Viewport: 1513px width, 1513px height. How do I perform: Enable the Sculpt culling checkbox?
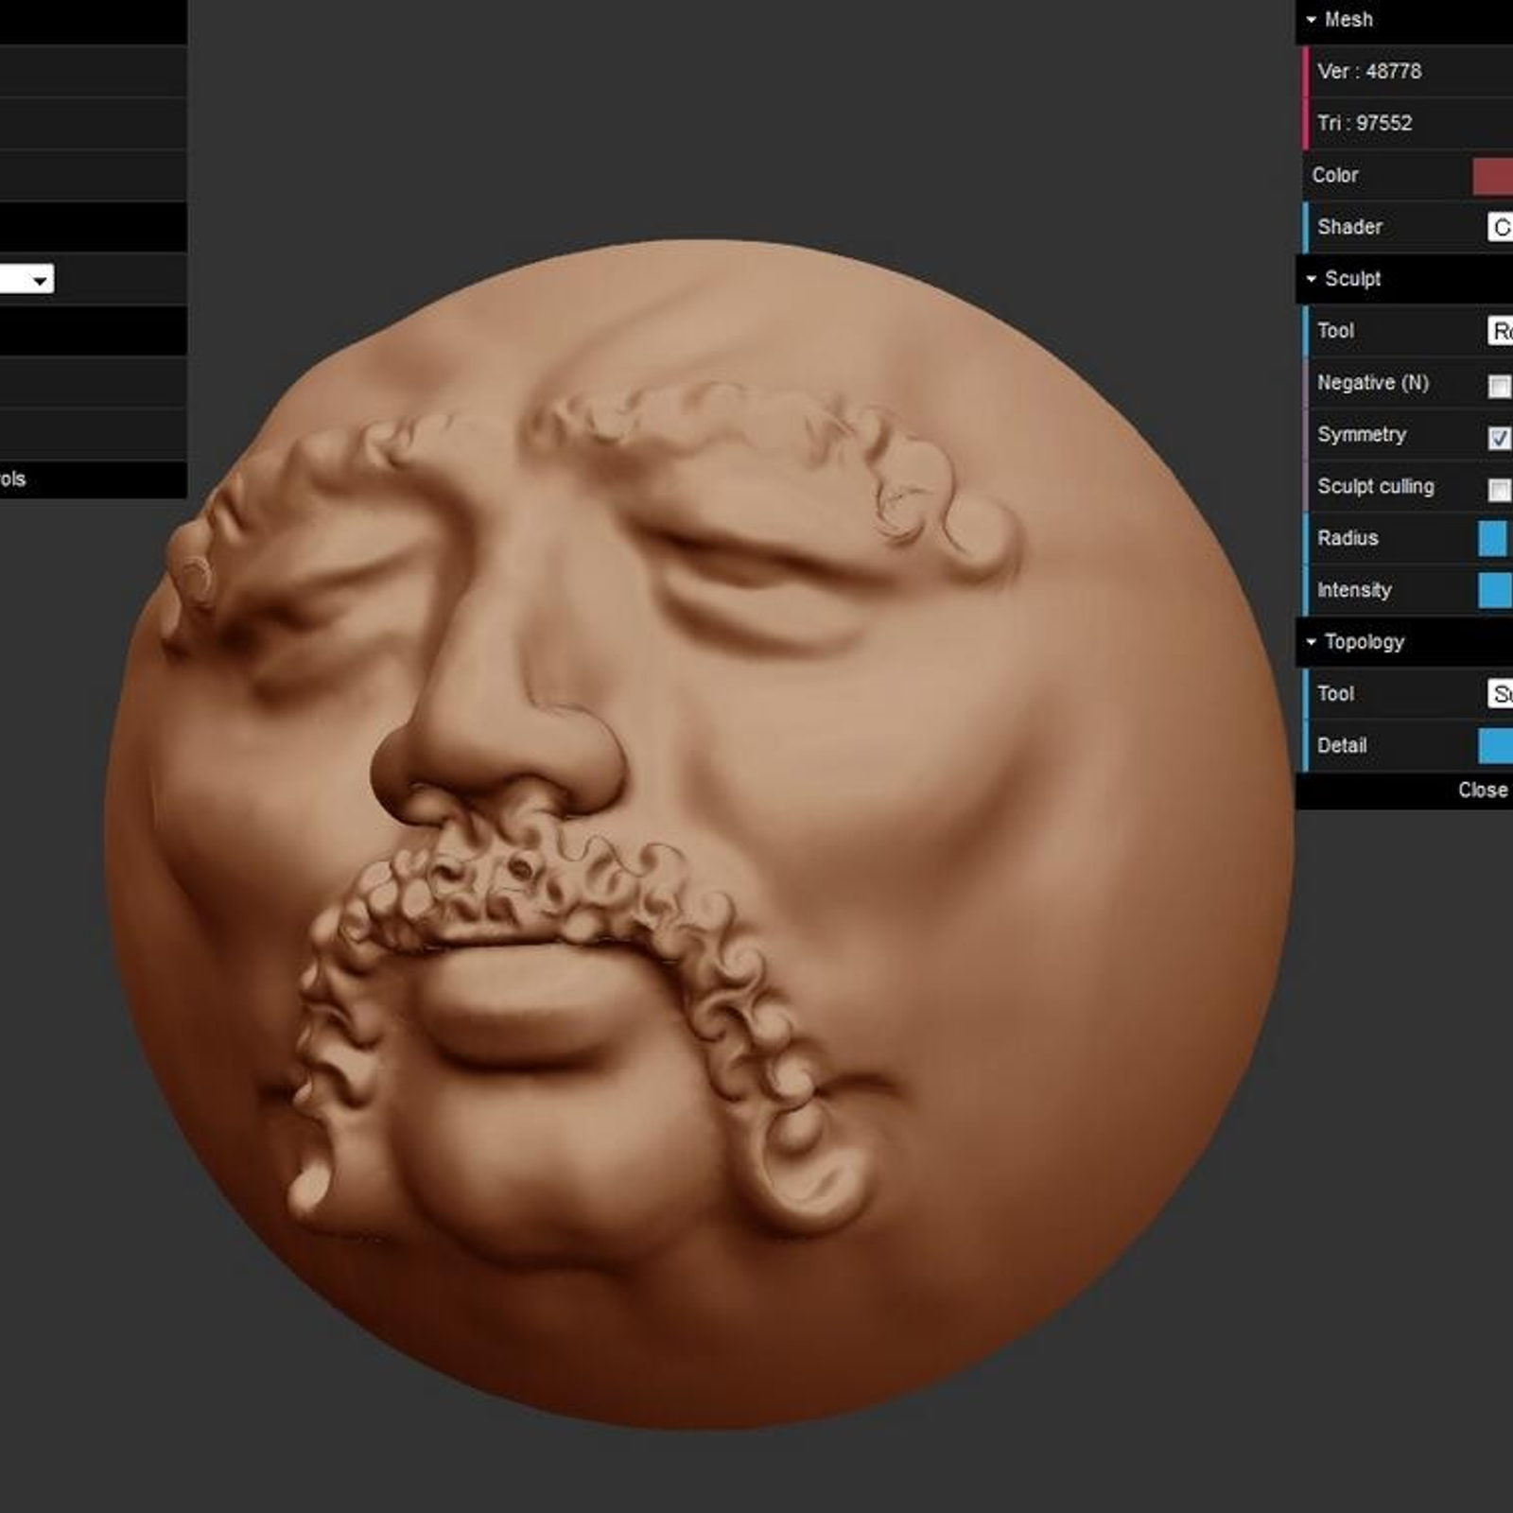pos(1499,490)
